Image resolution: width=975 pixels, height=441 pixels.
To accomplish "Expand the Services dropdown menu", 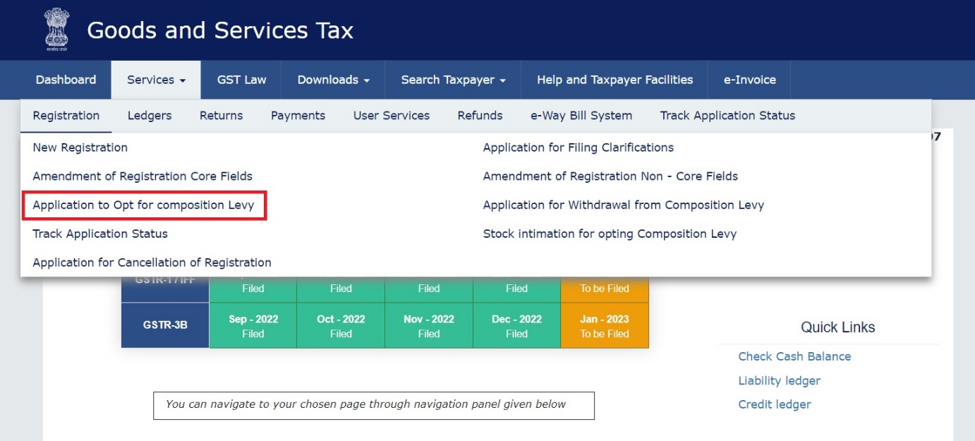I will pos(156,80).
